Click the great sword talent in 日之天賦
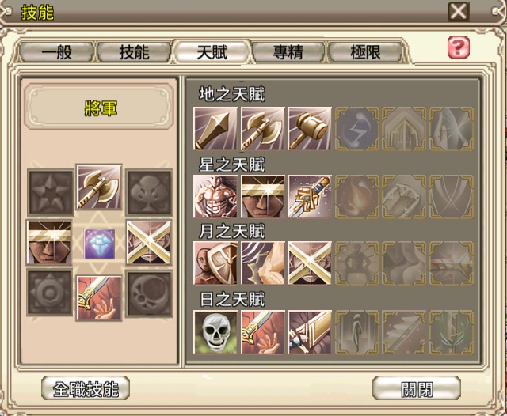Screen dimensions: 507x416 (x=310, y=332)
